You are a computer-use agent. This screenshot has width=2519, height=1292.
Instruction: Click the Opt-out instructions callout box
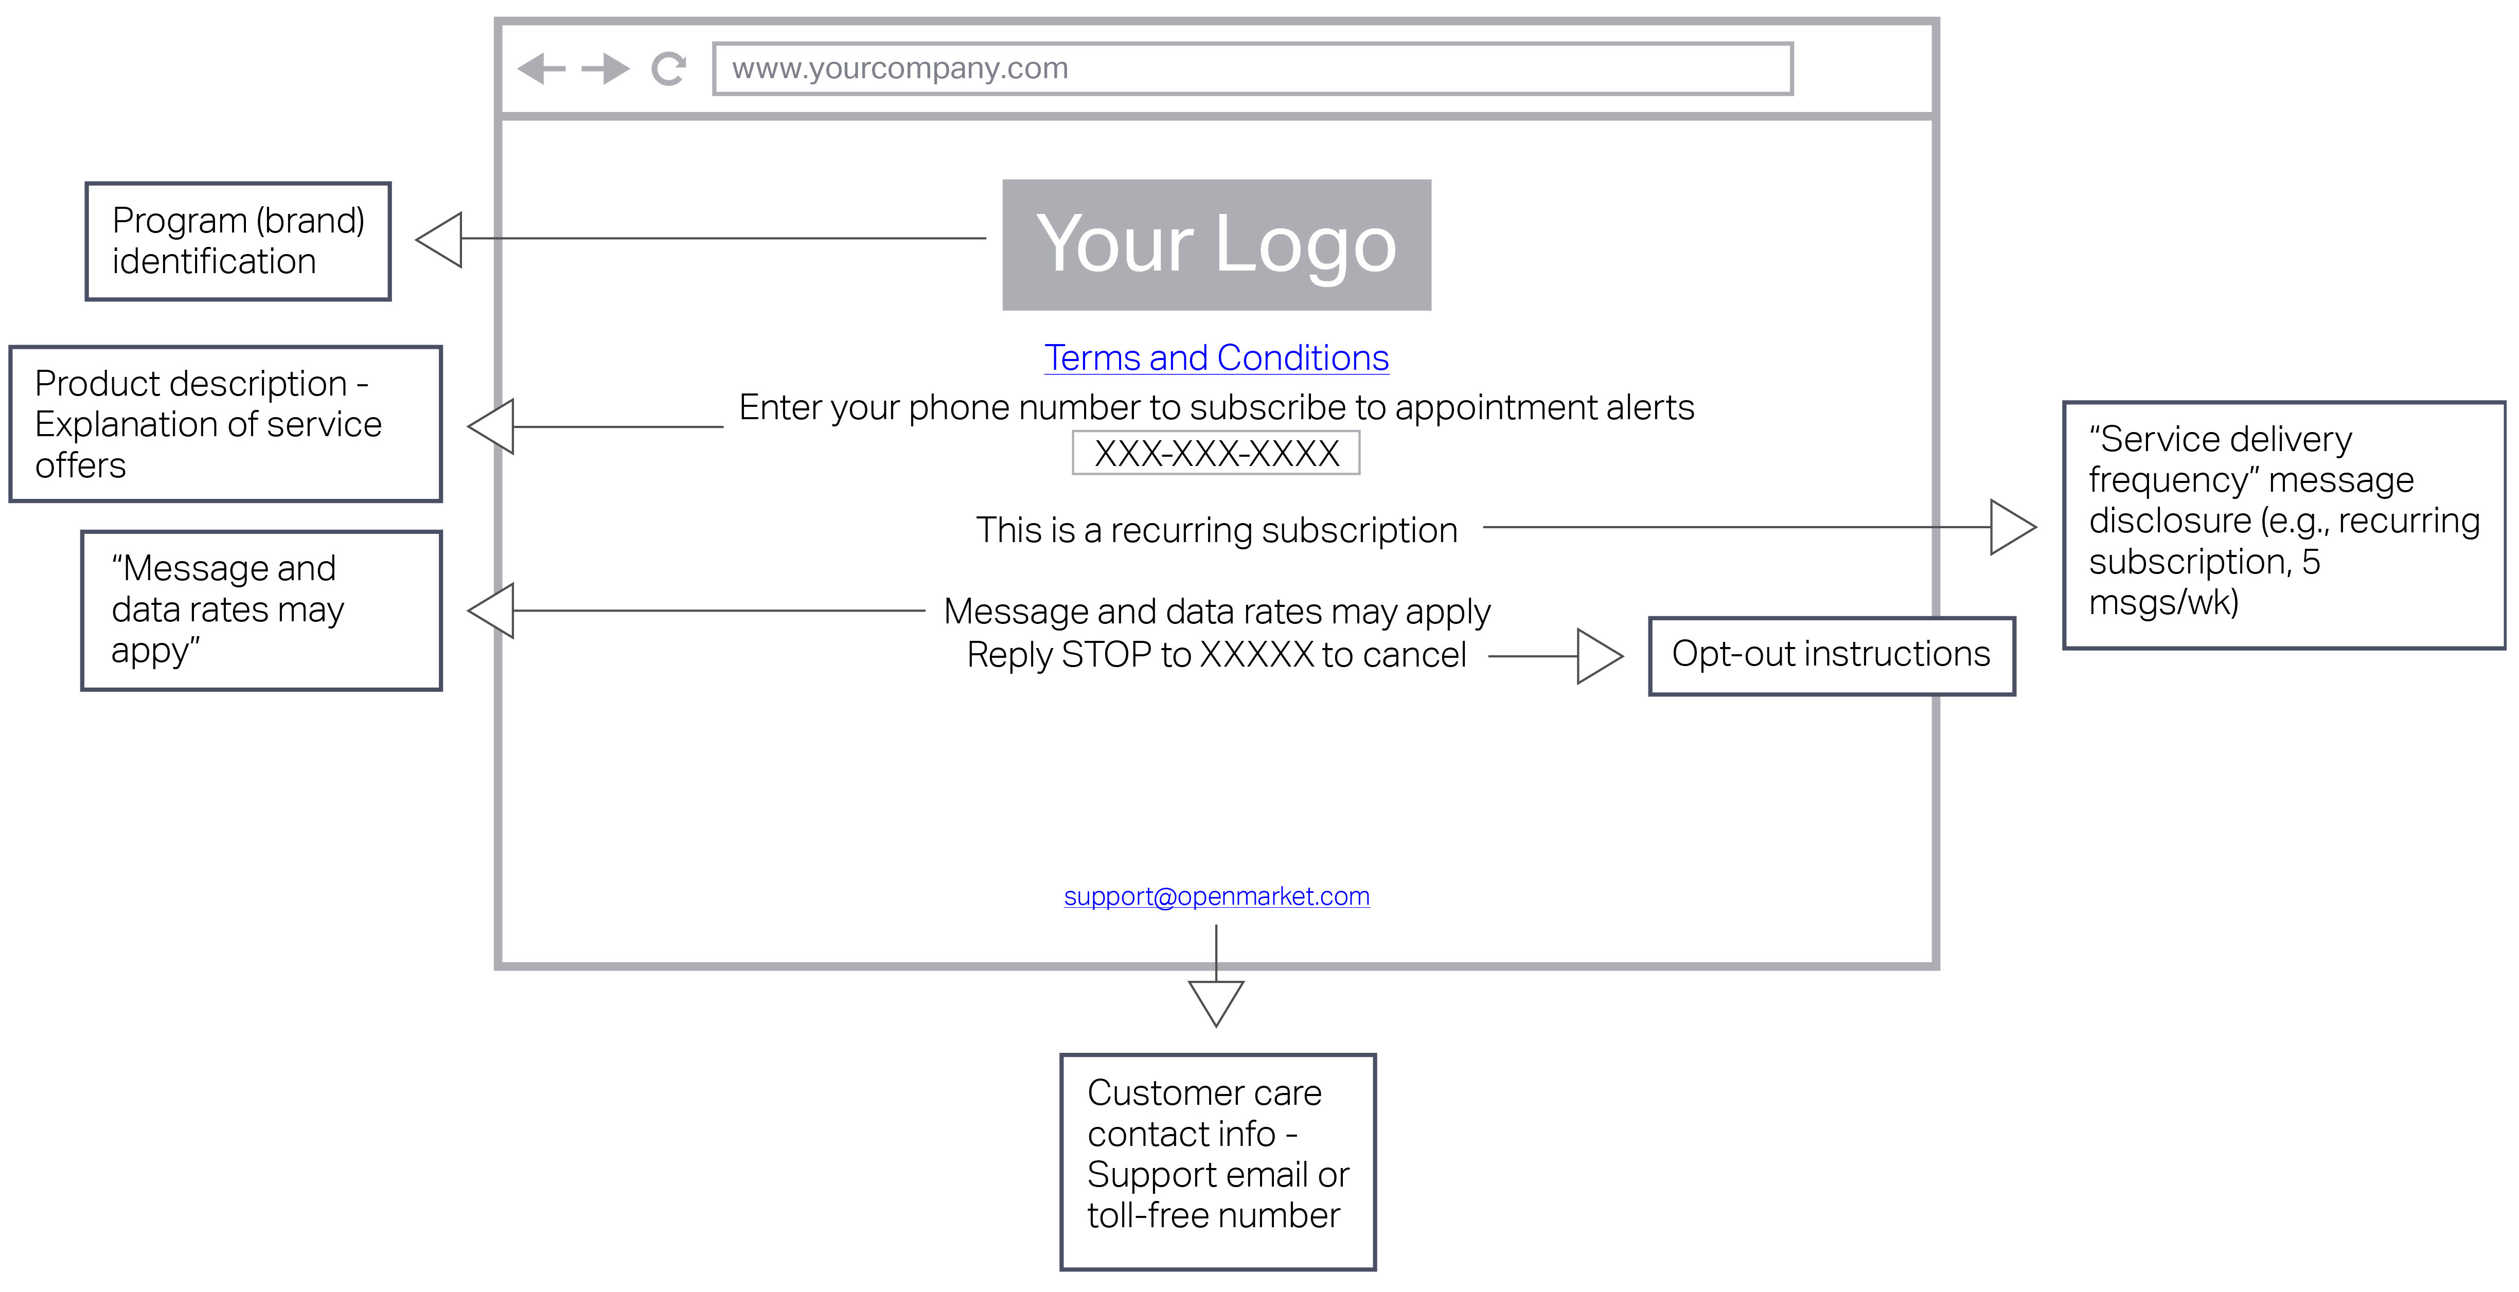[x=1832, y=656]
